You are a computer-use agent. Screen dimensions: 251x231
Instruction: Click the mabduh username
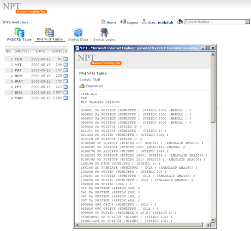pos(166,23)
